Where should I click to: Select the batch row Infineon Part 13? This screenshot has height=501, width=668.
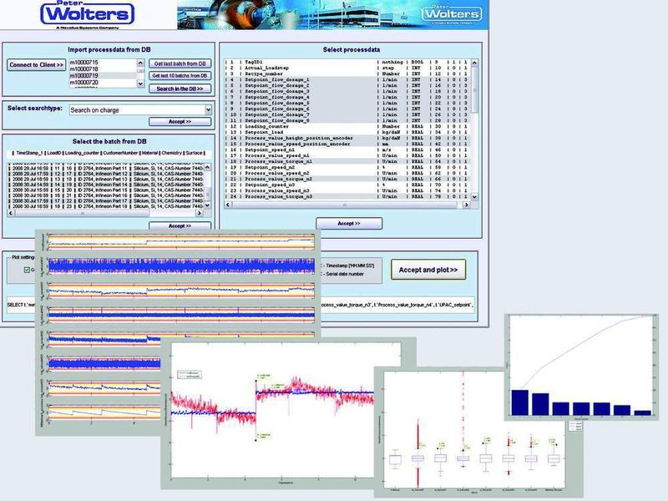(106, 179)
